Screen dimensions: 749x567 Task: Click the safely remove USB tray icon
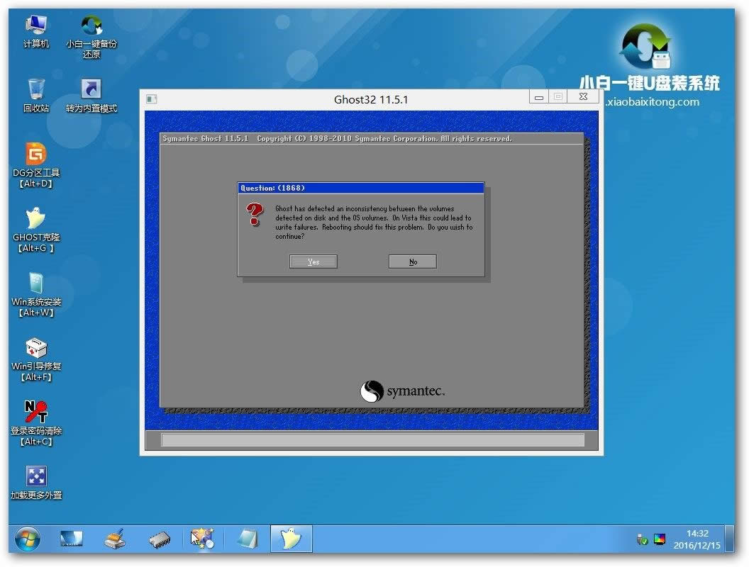[x=642, y=540]
